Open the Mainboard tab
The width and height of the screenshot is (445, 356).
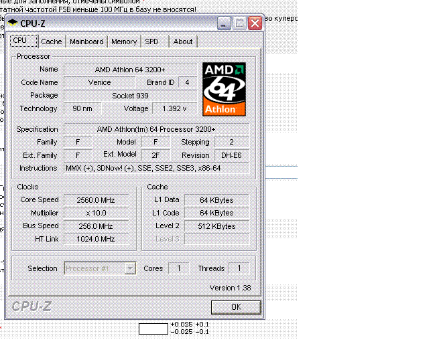[x=86, y=41]
